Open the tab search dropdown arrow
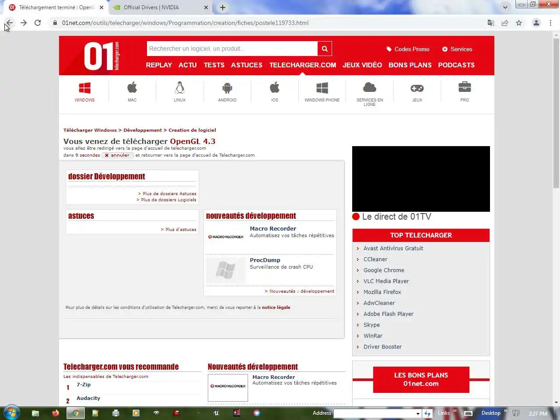This screenshot has width=560, height=420. (505, 7)
